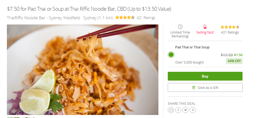
Task: Click star rating in sidebar panel
Action: (230, 27)
